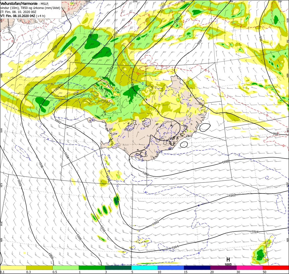Select the light green 0.5 legend swatch
Screen dimensions: 289x274
[x=66, y=268]
